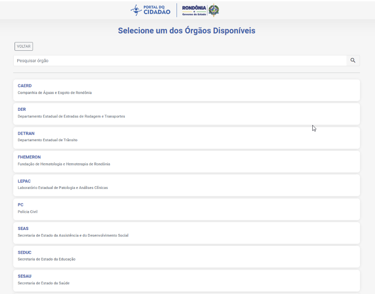Click text Companhia de Águas e Esgoto de Rondônia
The width and height of the screenshot is (375, 294).
click(x=55, y=93)
